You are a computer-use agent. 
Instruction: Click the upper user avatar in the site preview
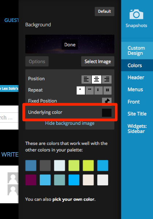coord(13,178)
